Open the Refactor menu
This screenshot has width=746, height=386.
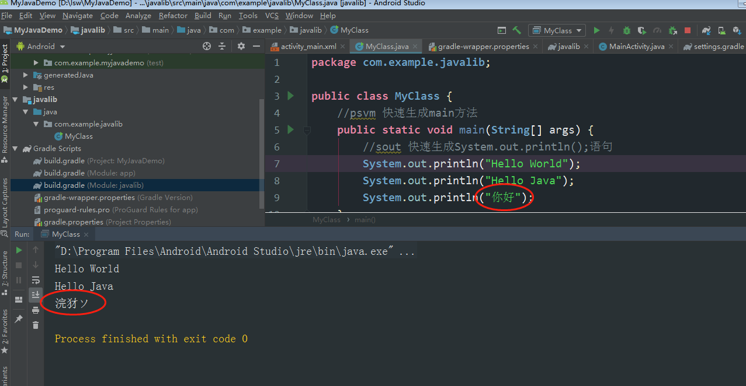173,16
